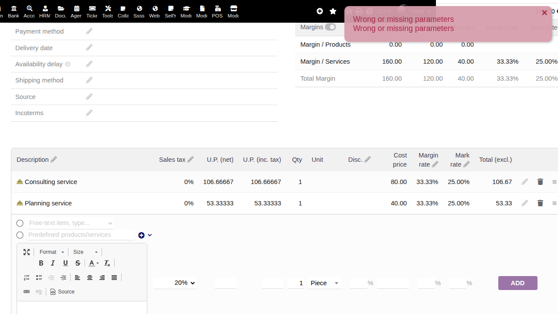Screen dimensions: 558x314
Task: Apply italic formatting in the editor
Action: coord(53,263)
